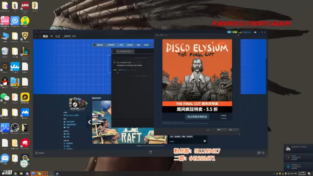Screen dimensions: 313x176
Task: Click Chrome icon in the taskbar
Action: coord(15,174)
